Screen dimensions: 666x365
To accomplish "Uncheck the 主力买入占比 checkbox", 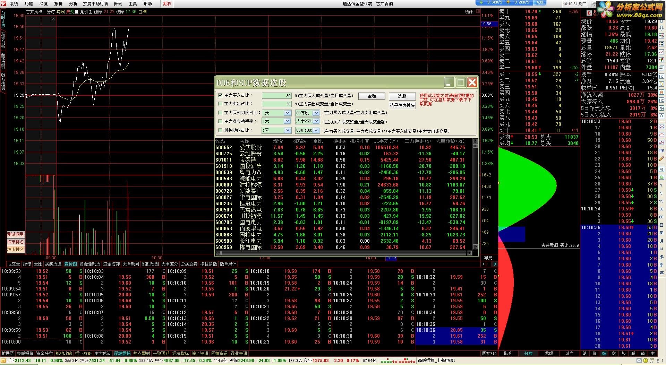I will (x=220, y=95).
